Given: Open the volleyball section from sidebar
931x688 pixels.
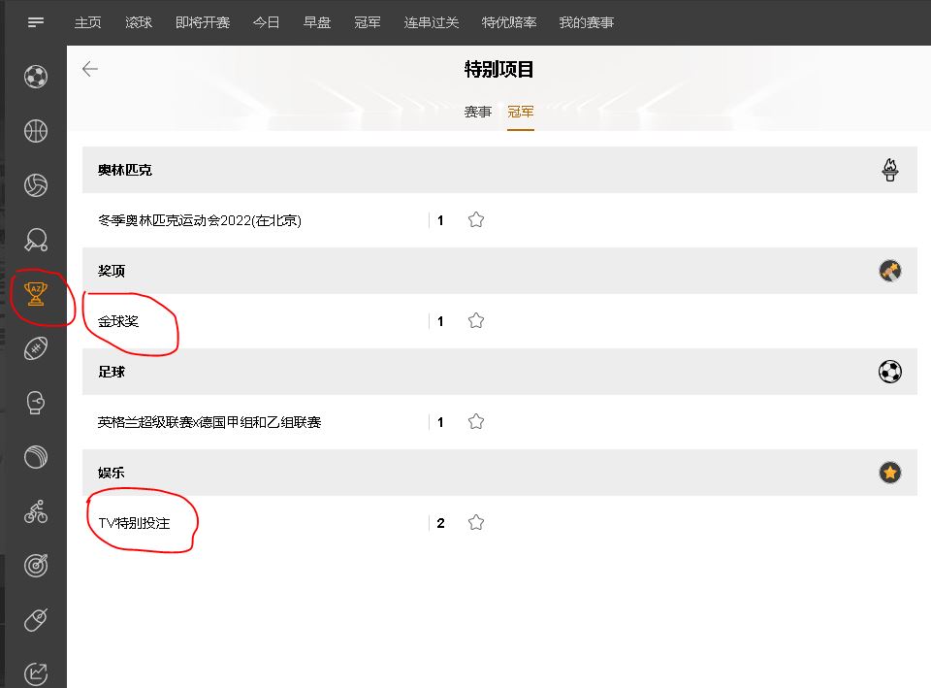Looking at the screenshot, I should coord(36,185).
